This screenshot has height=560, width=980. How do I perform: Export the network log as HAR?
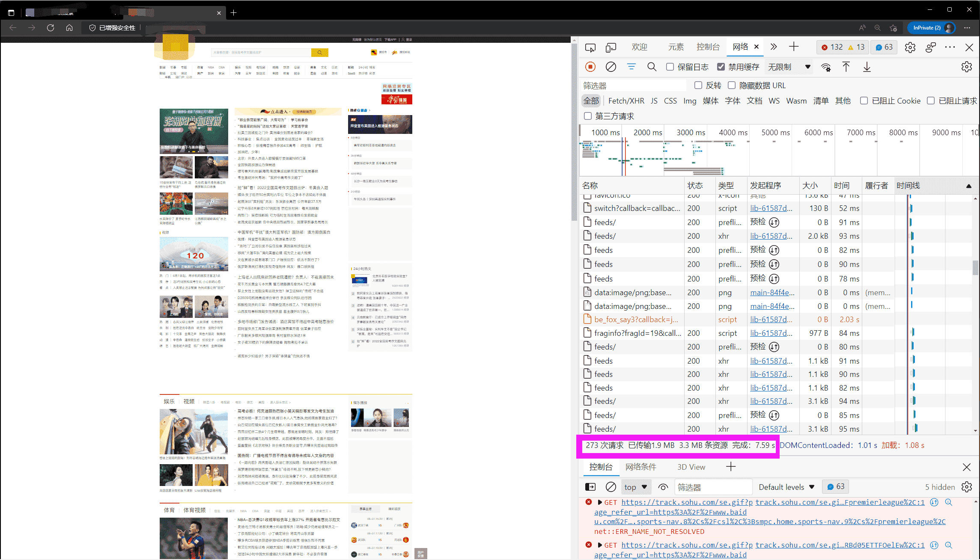click(867, 67)
